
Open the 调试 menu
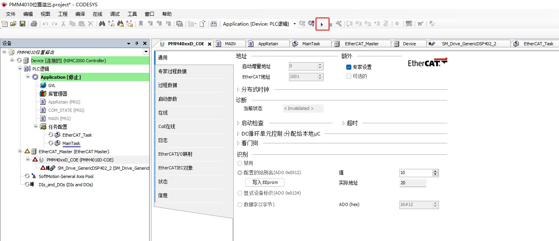pyautogui.click(x=115, y=14)
